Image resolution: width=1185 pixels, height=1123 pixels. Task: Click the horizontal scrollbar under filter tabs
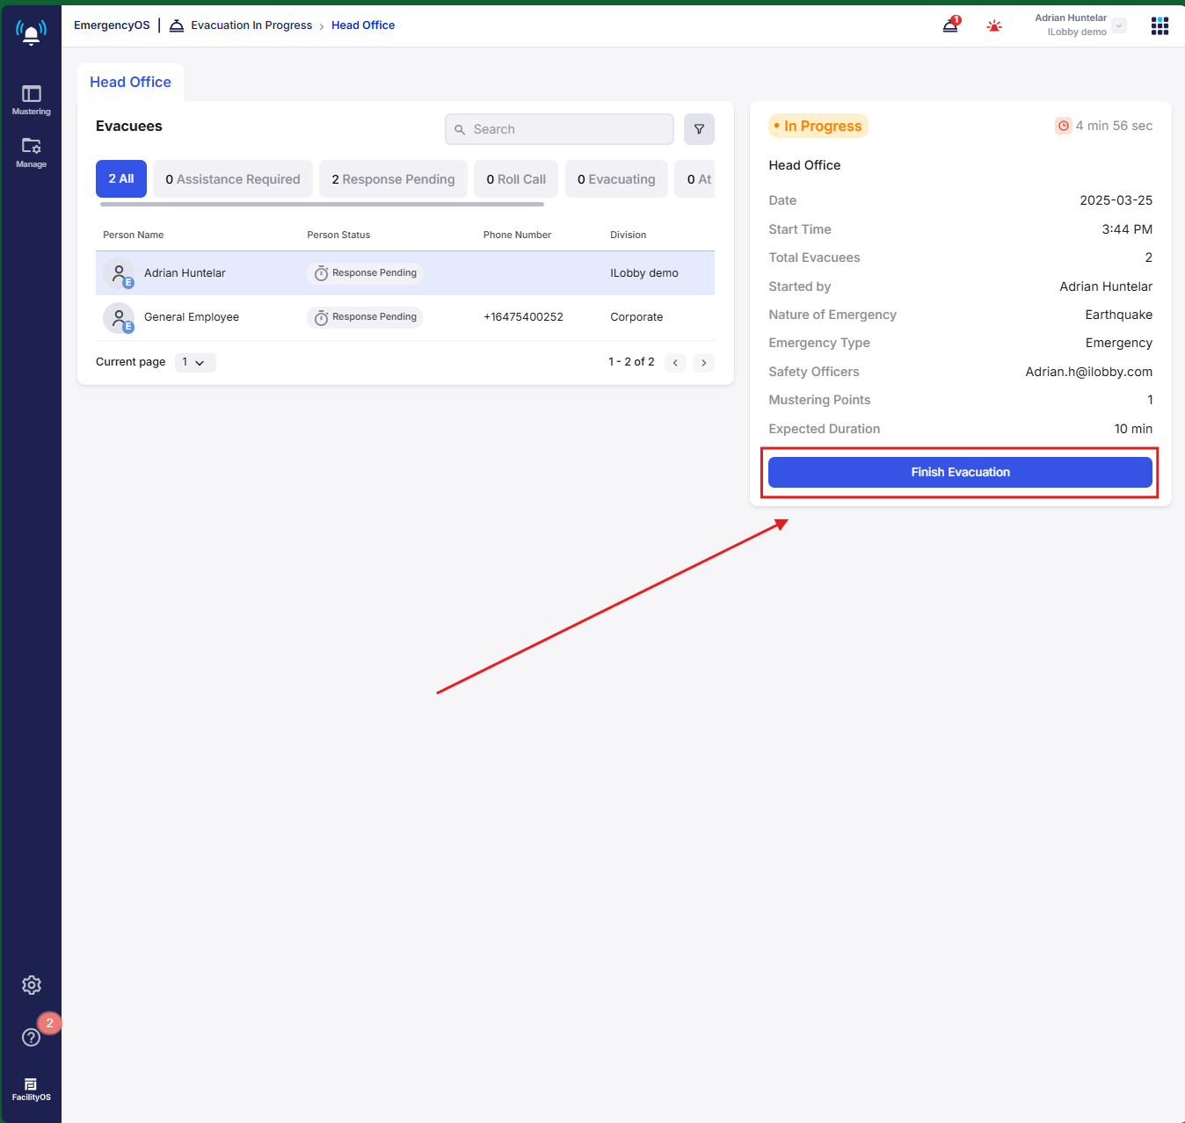[x=322, y=205]
